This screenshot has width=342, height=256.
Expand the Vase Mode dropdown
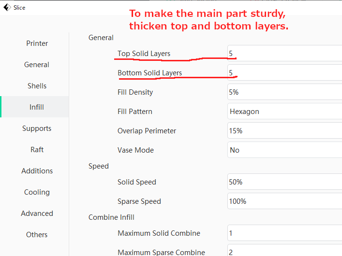click(x=284, y=150)
